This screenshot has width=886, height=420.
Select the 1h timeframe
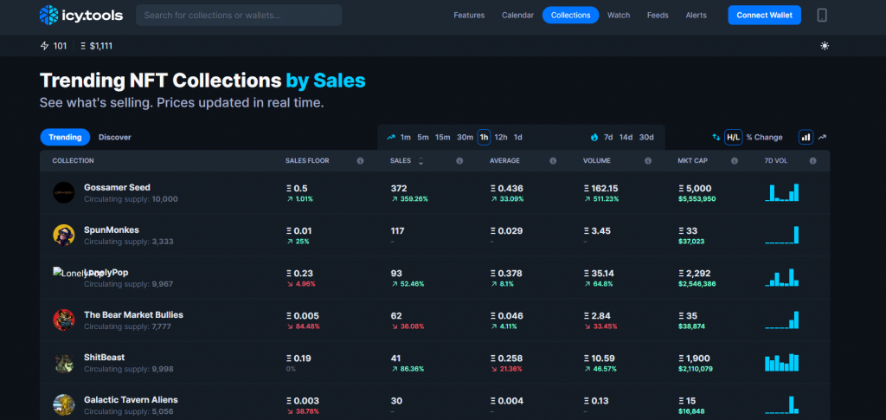[484, 138]
